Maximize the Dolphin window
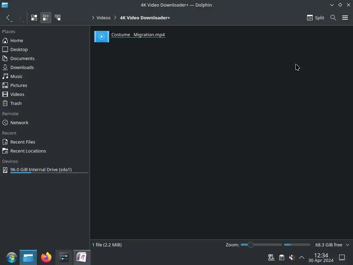Viewport: 353px width, 265px height. click(x=340, y=5)
